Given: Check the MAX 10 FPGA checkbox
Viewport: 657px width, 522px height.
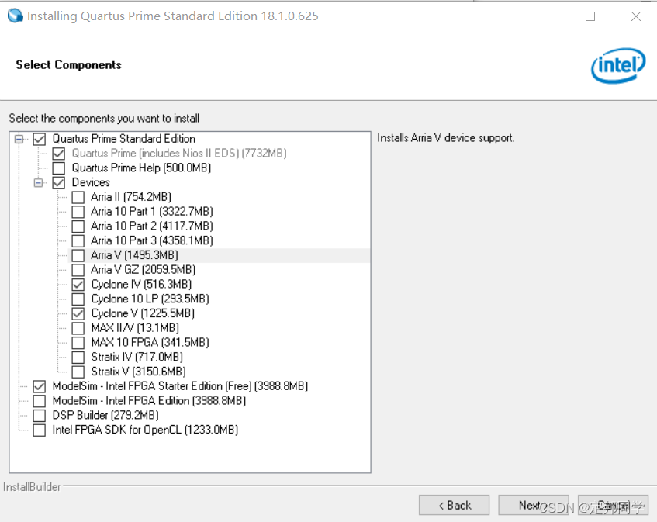Looking at the screenshot, I should (78, 343).
